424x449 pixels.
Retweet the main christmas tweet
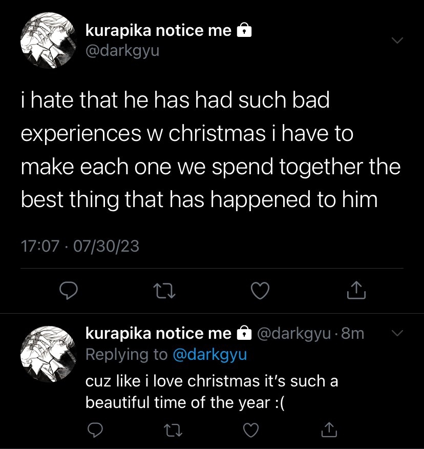[x=164, y=291]
